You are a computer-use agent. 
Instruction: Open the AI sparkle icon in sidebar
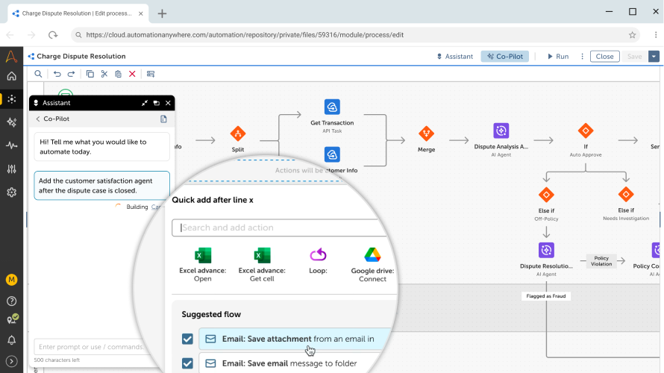tap(11, 122)
